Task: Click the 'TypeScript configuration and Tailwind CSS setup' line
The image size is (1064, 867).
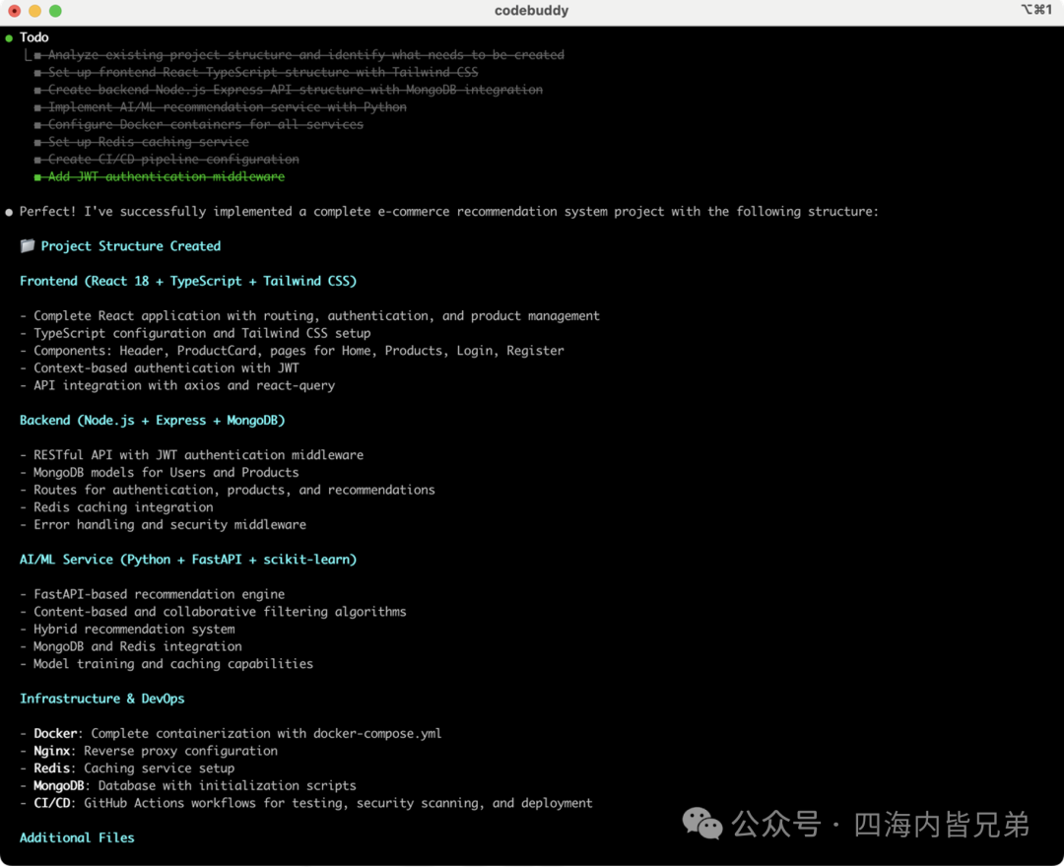Action: (195, 333)
